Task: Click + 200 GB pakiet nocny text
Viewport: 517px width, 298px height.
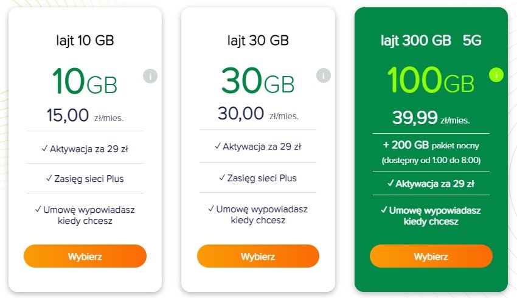Action: (431, 145)
